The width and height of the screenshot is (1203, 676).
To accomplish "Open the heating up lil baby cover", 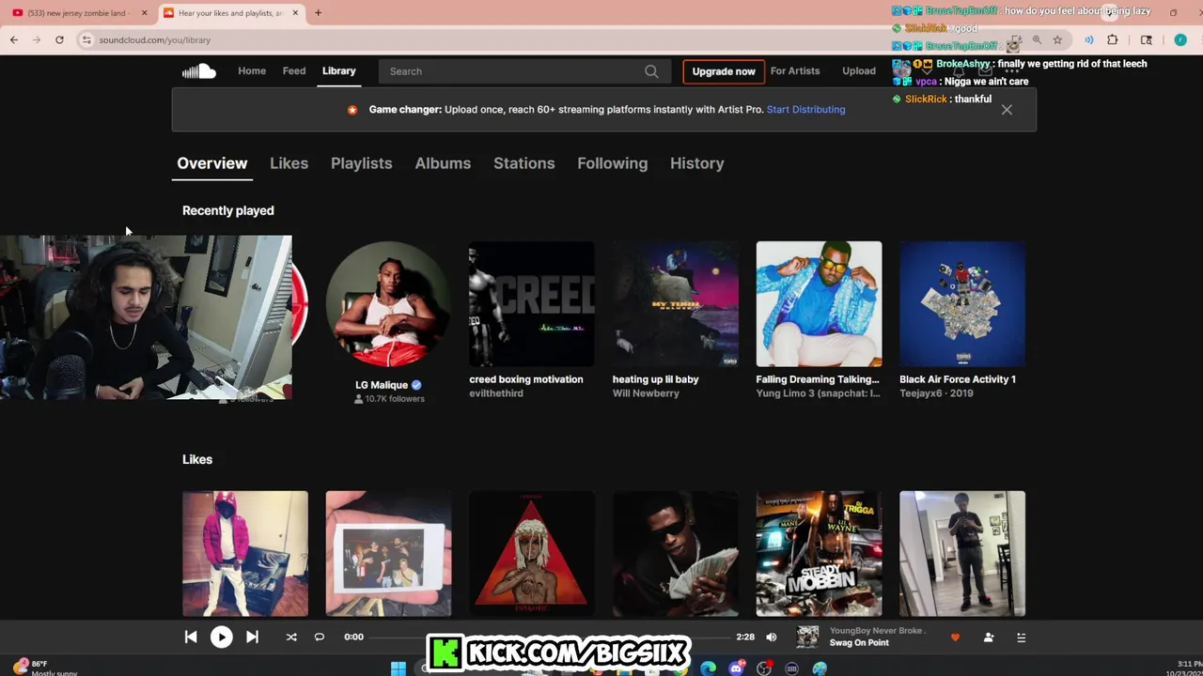I will pyautogui.click(x=676, y=304).
